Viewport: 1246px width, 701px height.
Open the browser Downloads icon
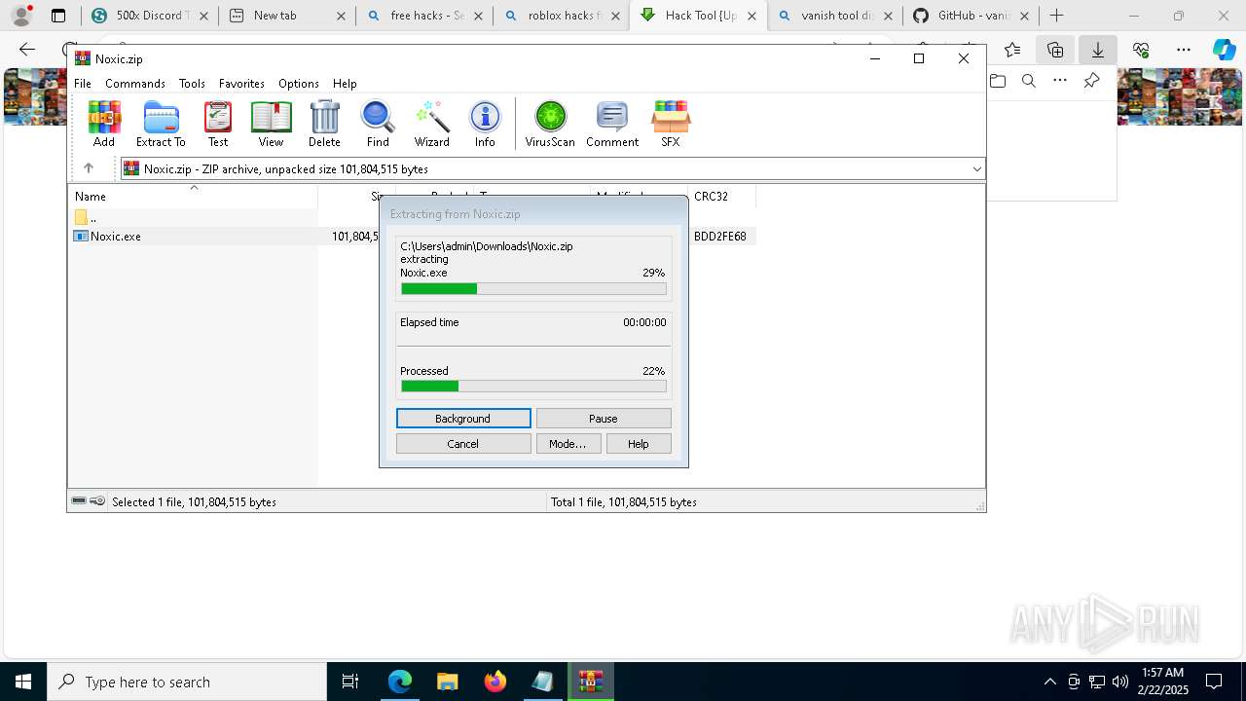coord(1098,50)
